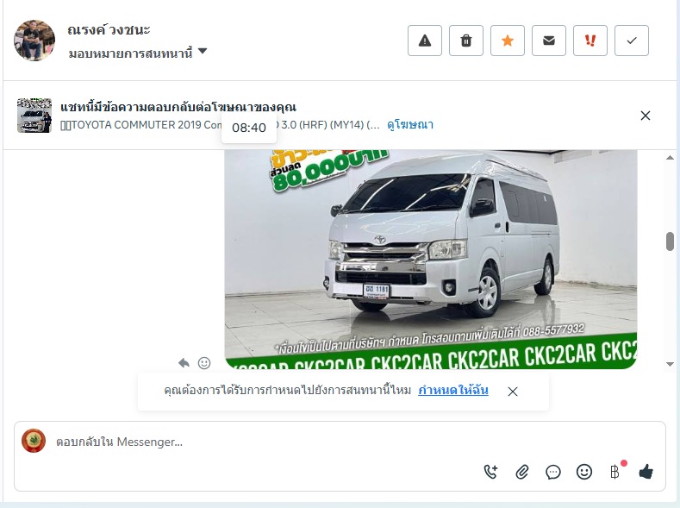This screenshot has height=508, width=680.
Task: Click the scroll down arrow in chat
Action: 670,364
